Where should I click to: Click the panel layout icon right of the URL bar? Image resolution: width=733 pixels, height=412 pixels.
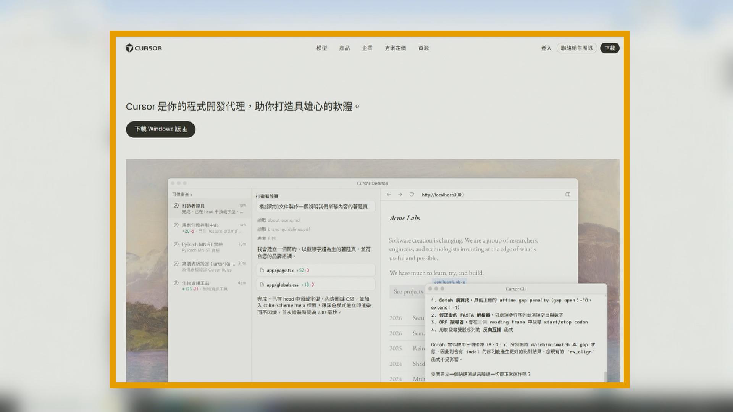[568, 195]
